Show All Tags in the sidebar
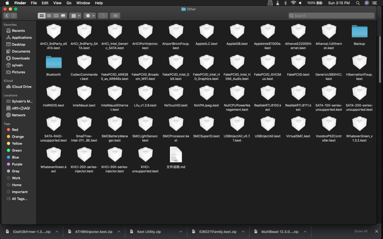This screenshot has height=239, width=383. (x=19, y=199)
